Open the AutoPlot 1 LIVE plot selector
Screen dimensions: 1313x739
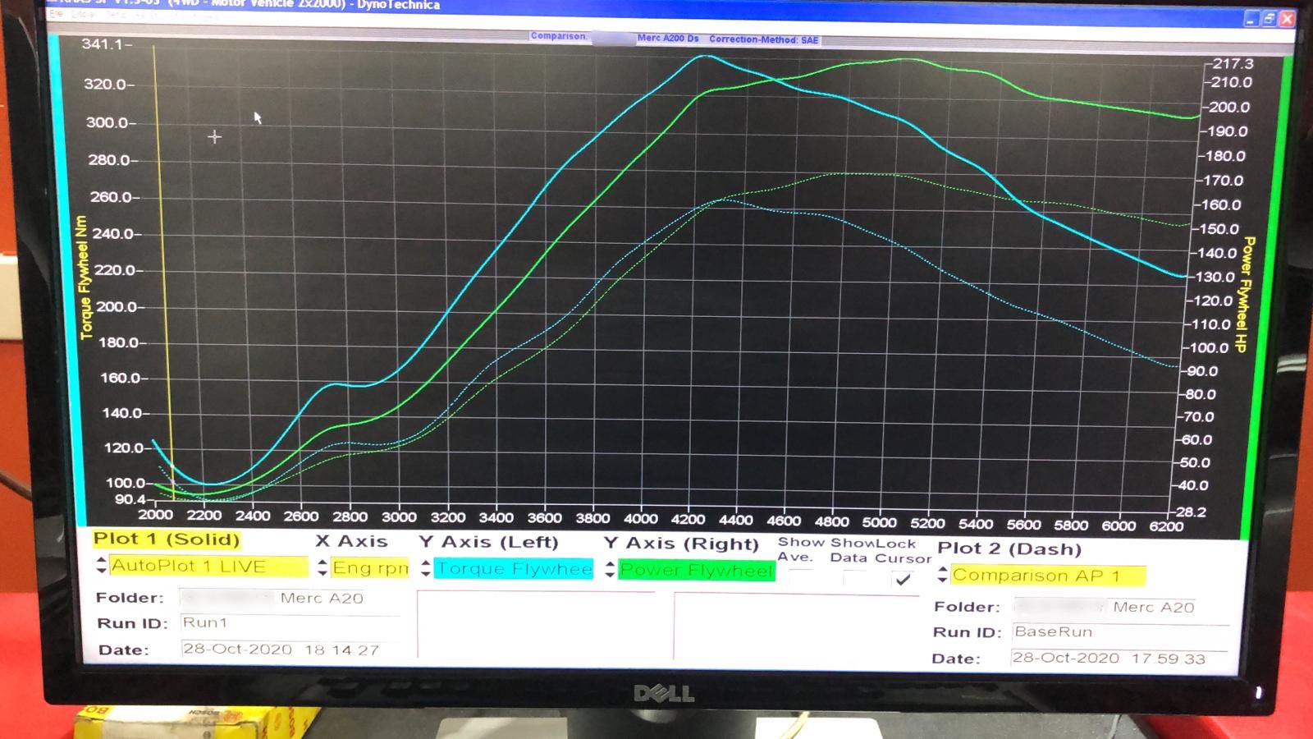tap(208, 566)
